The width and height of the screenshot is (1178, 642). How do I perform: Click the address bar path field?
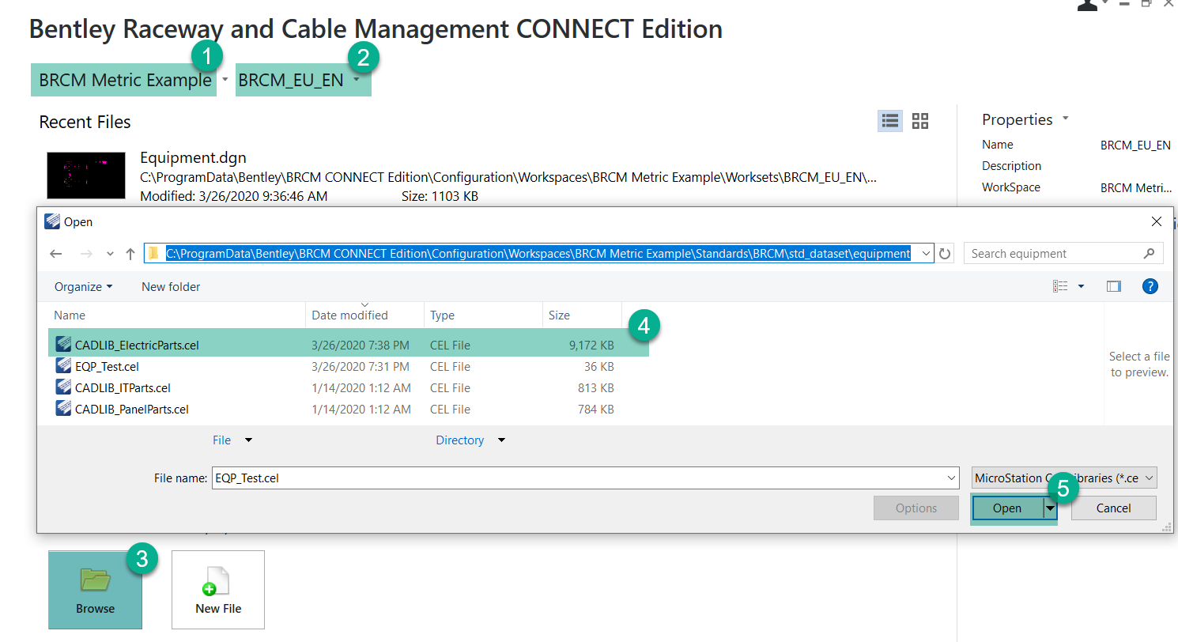[x=538, y=253]
